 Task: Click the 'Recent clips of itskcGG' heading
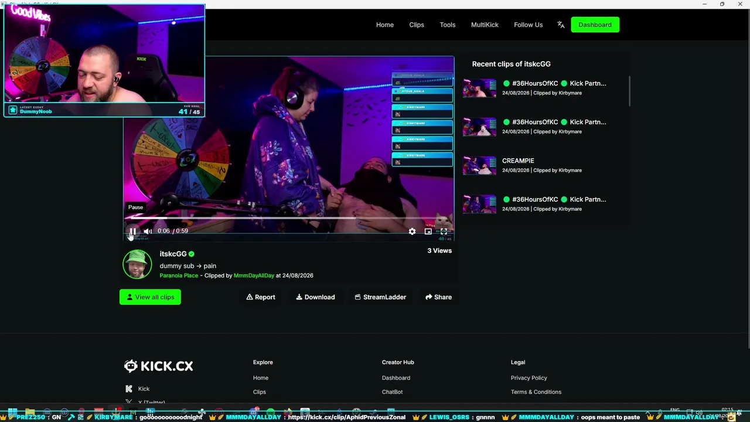pos(512,64)
